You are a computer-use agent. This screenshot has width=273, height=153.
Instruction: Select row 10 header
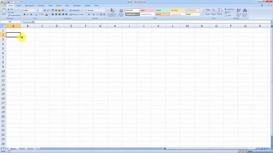tap(3, 71)
